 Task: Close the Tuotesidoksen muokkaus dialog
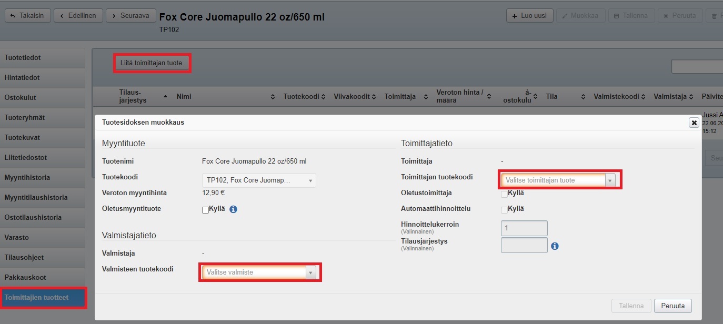coord(694,123)
